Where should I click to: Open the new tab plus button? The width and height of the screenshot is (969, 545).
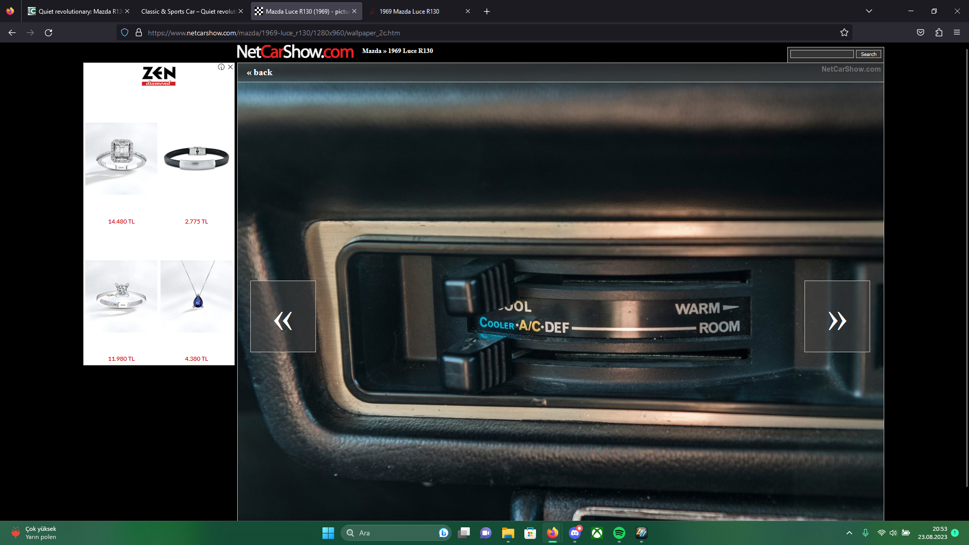[487, 11]
